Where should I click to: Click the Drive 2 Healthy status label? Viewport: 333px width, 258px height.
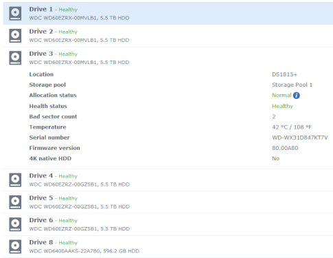(68, 32)
